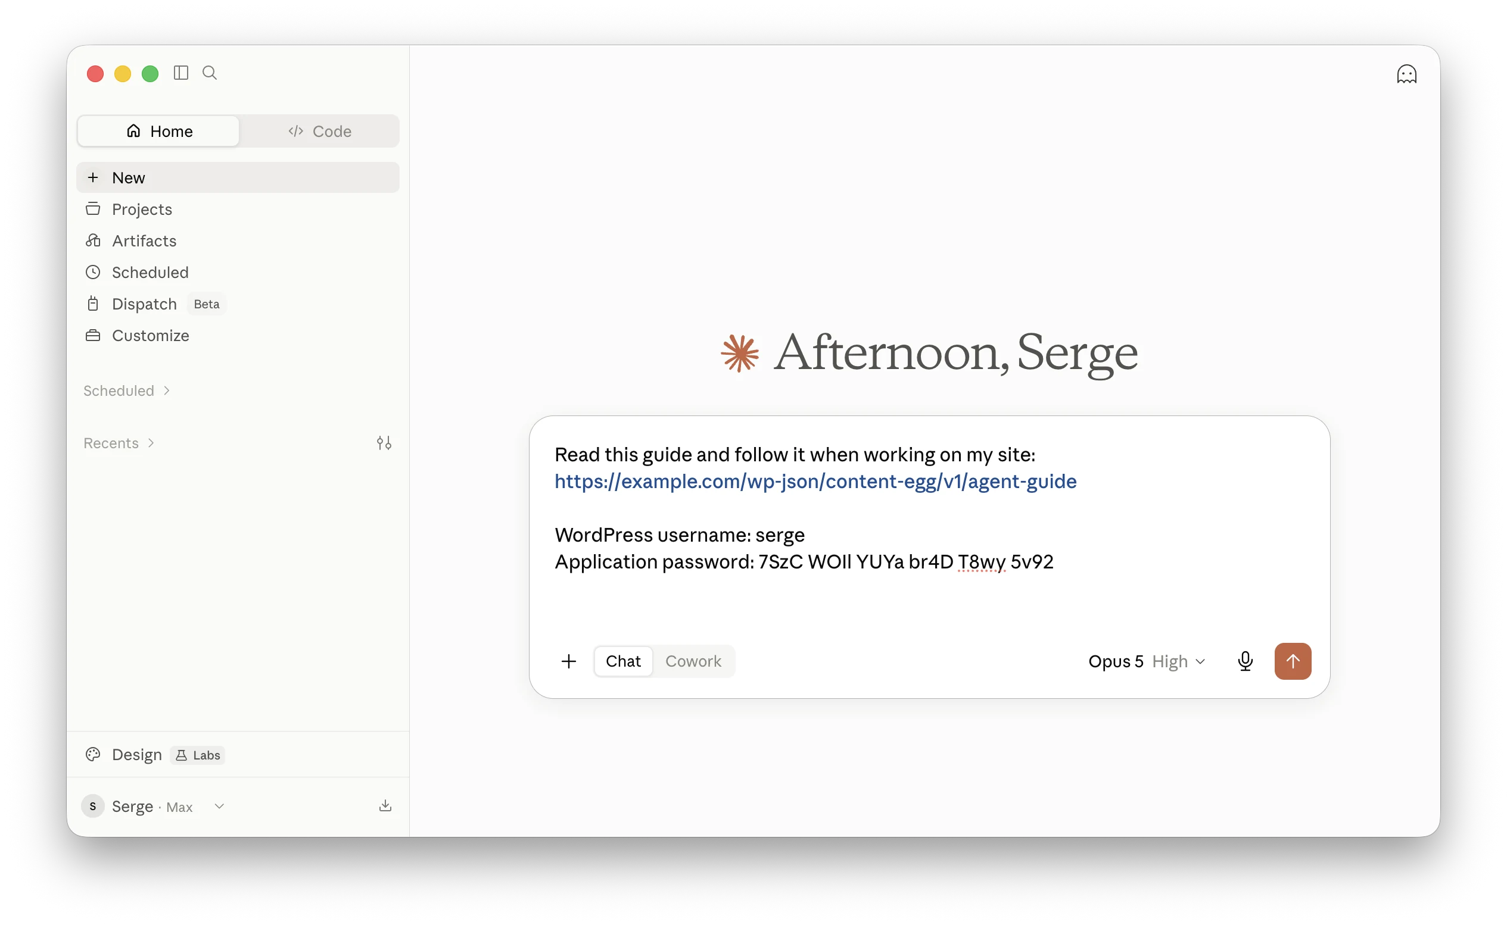
Task: Click the Design palette icon
Action: 93,754
